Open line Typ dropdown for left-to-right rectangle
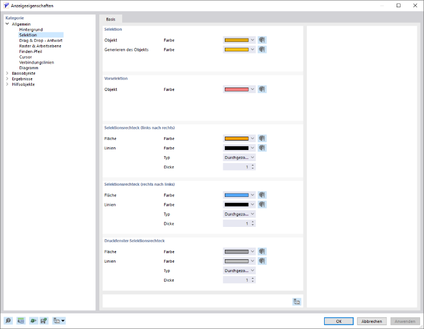 tap(239, 157)
